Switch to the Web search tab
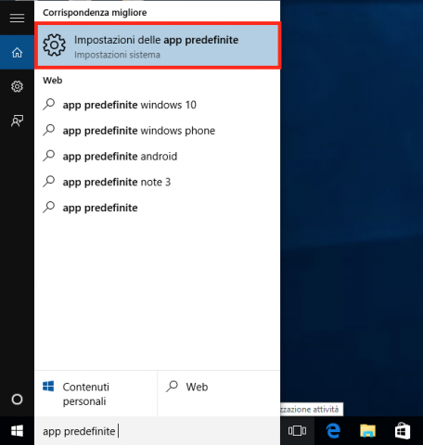Screen dimensions: 423x445 pyautogui.click(x=219, y=394)
